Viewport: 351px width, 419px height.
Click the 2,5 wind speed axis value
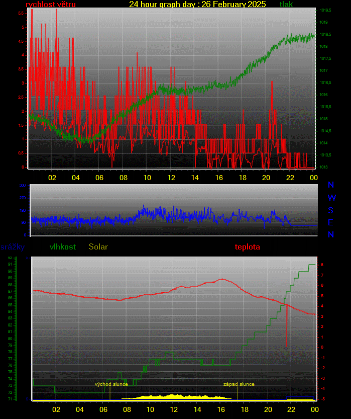pos(21,97)
